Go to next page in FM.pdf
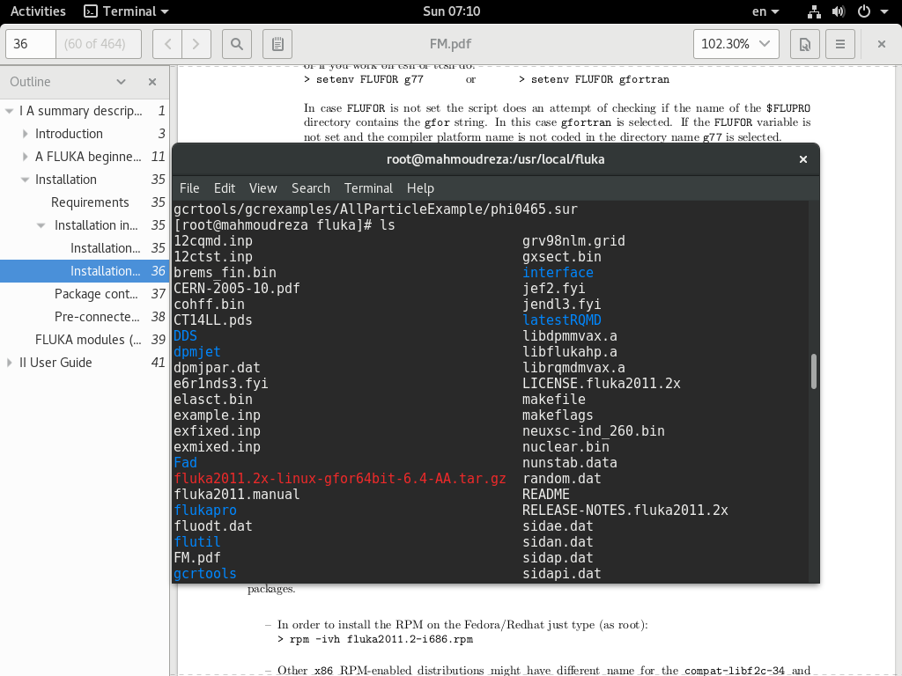Viewport: 902px width, 676px height. click(196, 44)
